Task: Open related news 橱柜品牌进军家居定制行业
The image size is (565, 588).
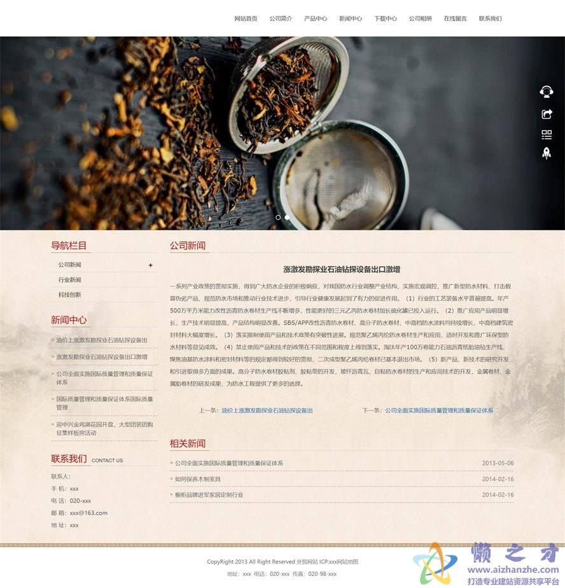Action: [x=209, y=494]
